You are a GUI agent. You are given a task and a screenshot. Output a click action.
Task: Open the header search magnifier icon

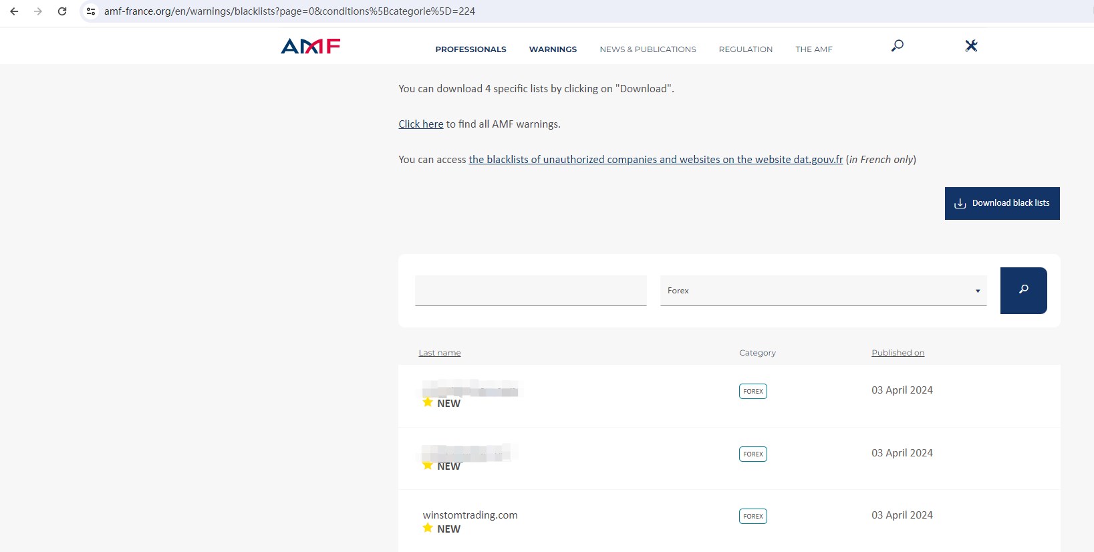898,45
